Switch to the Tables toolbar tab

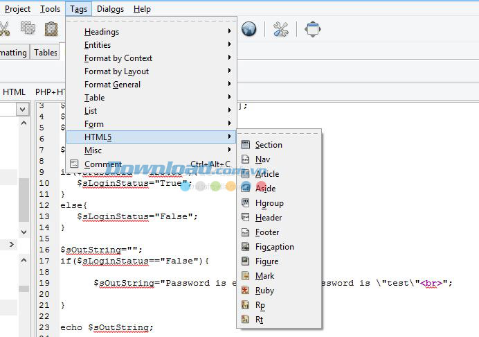(46, 53)
